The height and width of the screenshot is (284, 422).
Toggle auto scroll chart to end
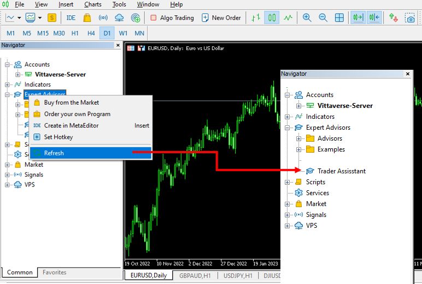click(x=358, y=18)
